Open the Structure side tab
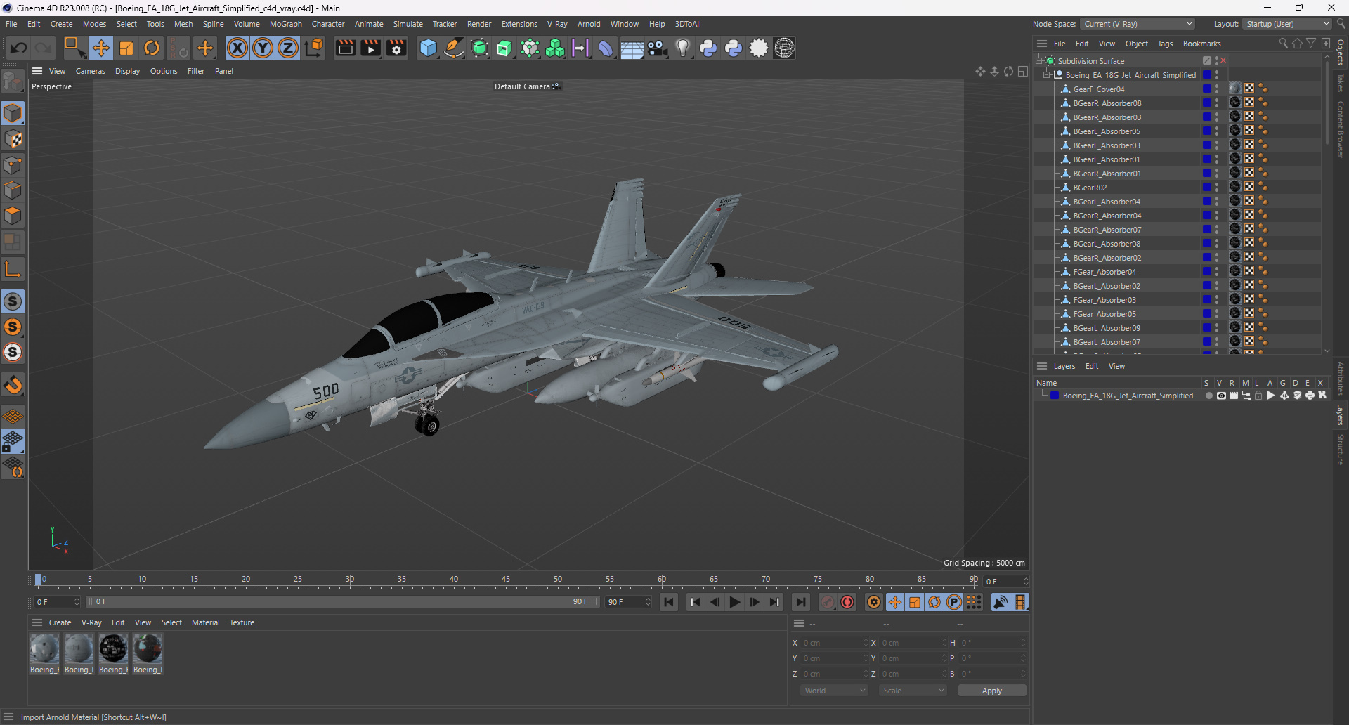This screenshot has width=1349, height=725. 1341,450
